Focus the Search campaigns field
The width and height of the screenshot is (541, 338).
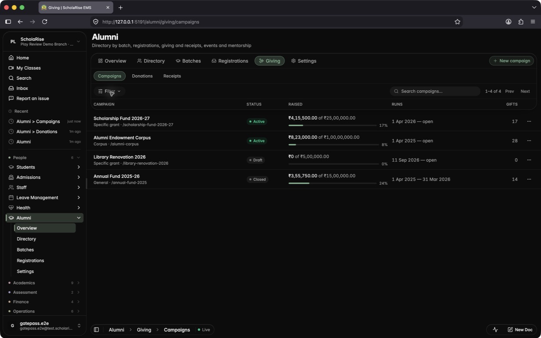click(435, 91)
